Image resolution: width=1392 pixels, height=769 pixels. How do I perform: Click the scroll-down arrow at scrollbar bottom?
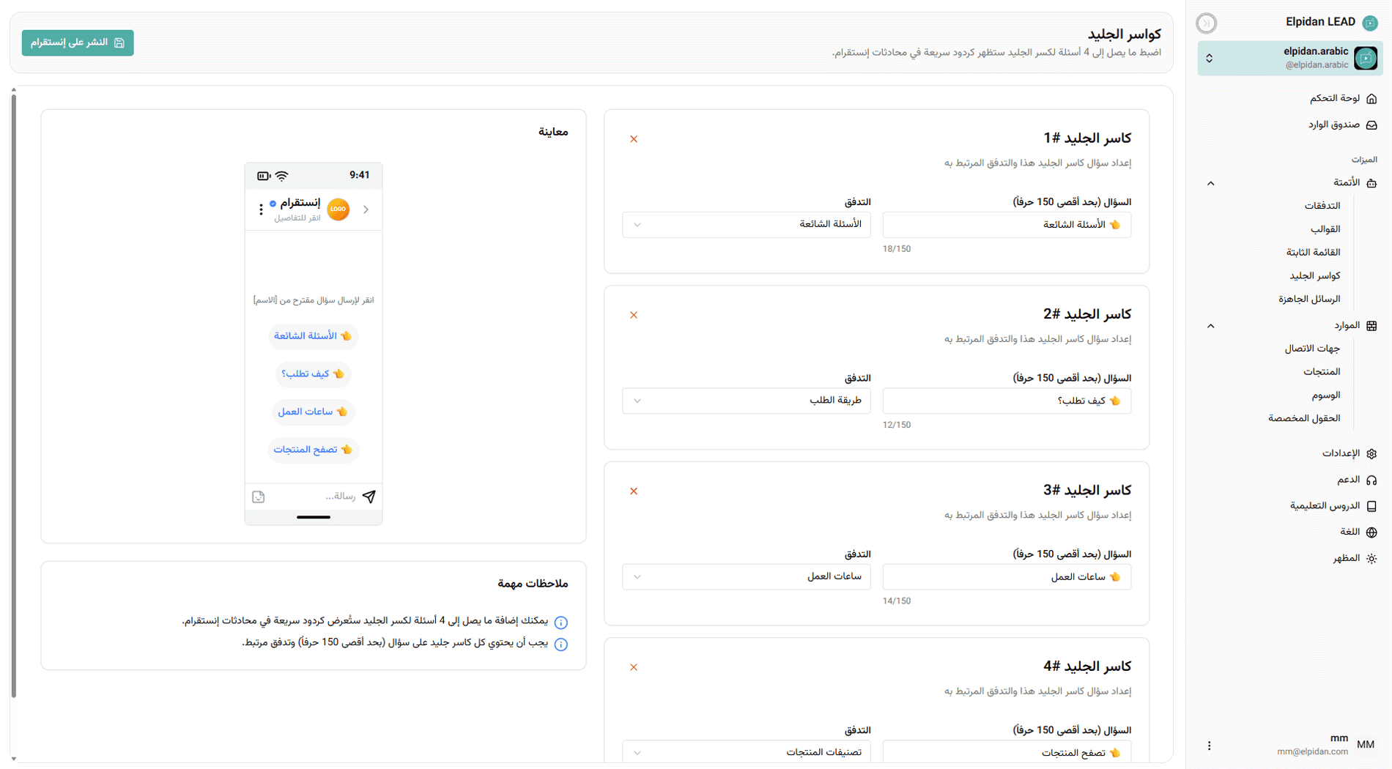[x=13, y=759]
